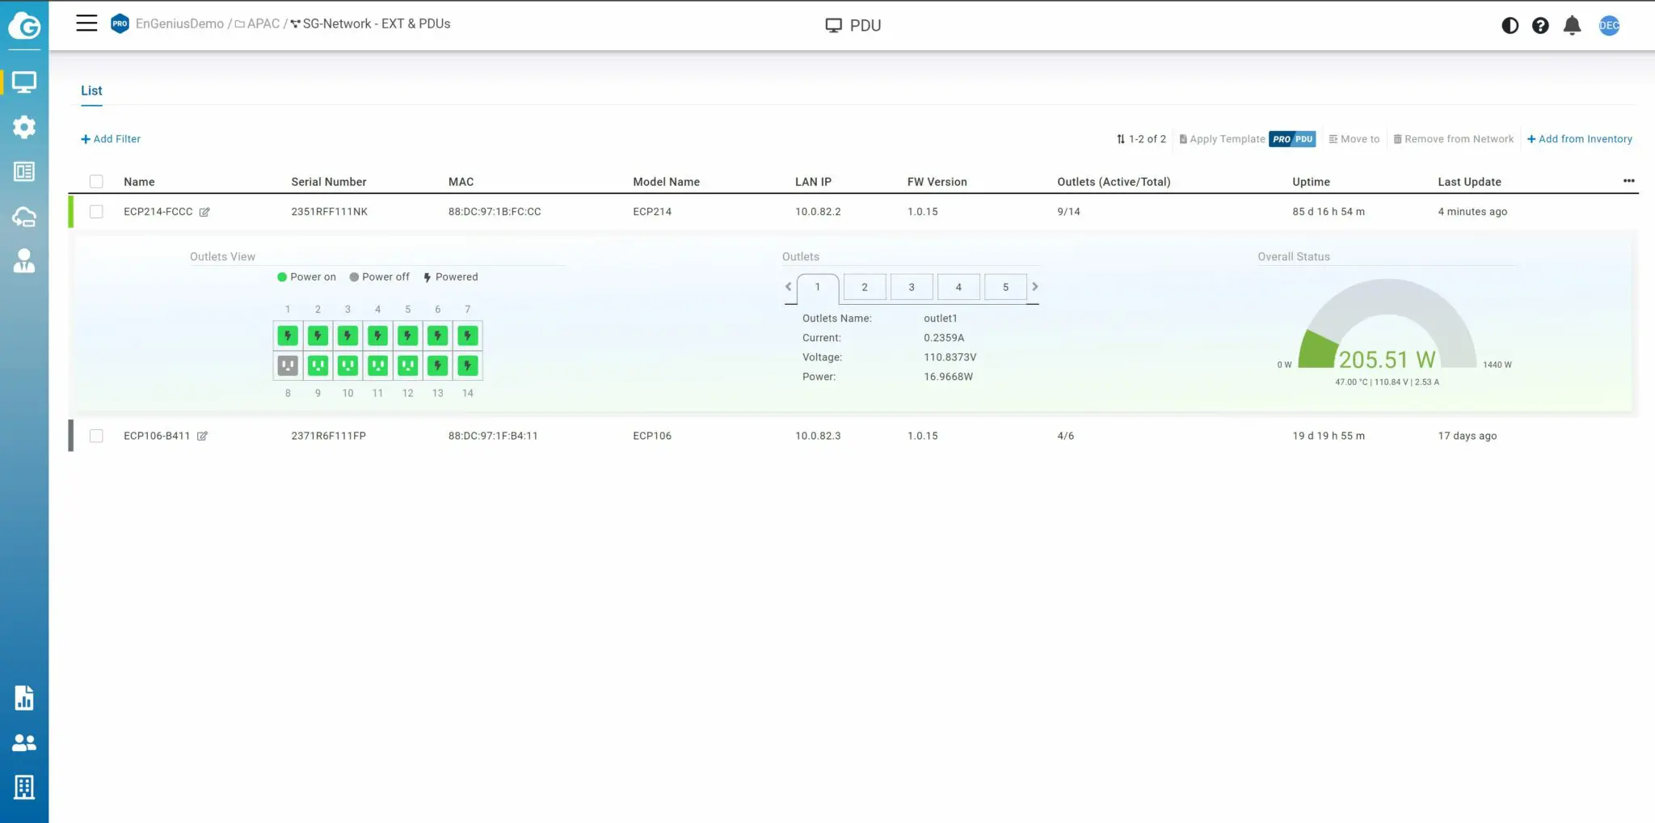Click the outlet1 name value
The width and height of the screenshot is (1655, 823).
click(941, 319)
